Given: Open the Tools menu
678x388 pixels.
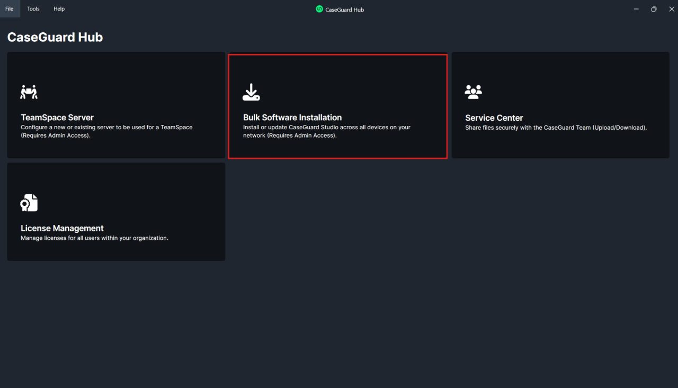Looking at the screenshot, I should (33, 8).
